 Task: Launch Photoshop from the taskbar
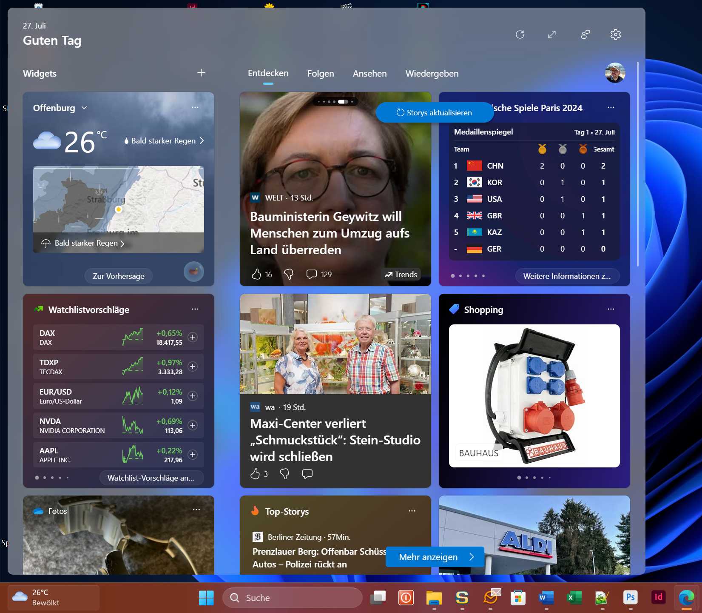(x=631, y=598)
